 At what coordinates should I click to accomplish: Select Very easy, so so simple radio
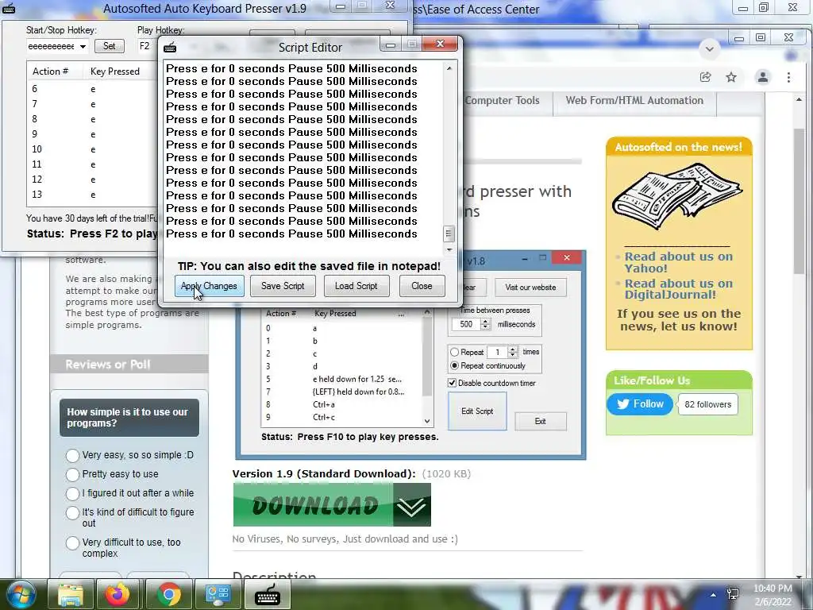pyautogui.click(x=72, y=455)
